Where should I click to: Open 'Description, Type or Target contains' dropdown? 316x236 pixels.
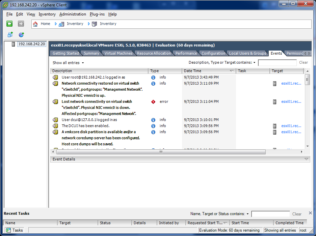[222, 63]
